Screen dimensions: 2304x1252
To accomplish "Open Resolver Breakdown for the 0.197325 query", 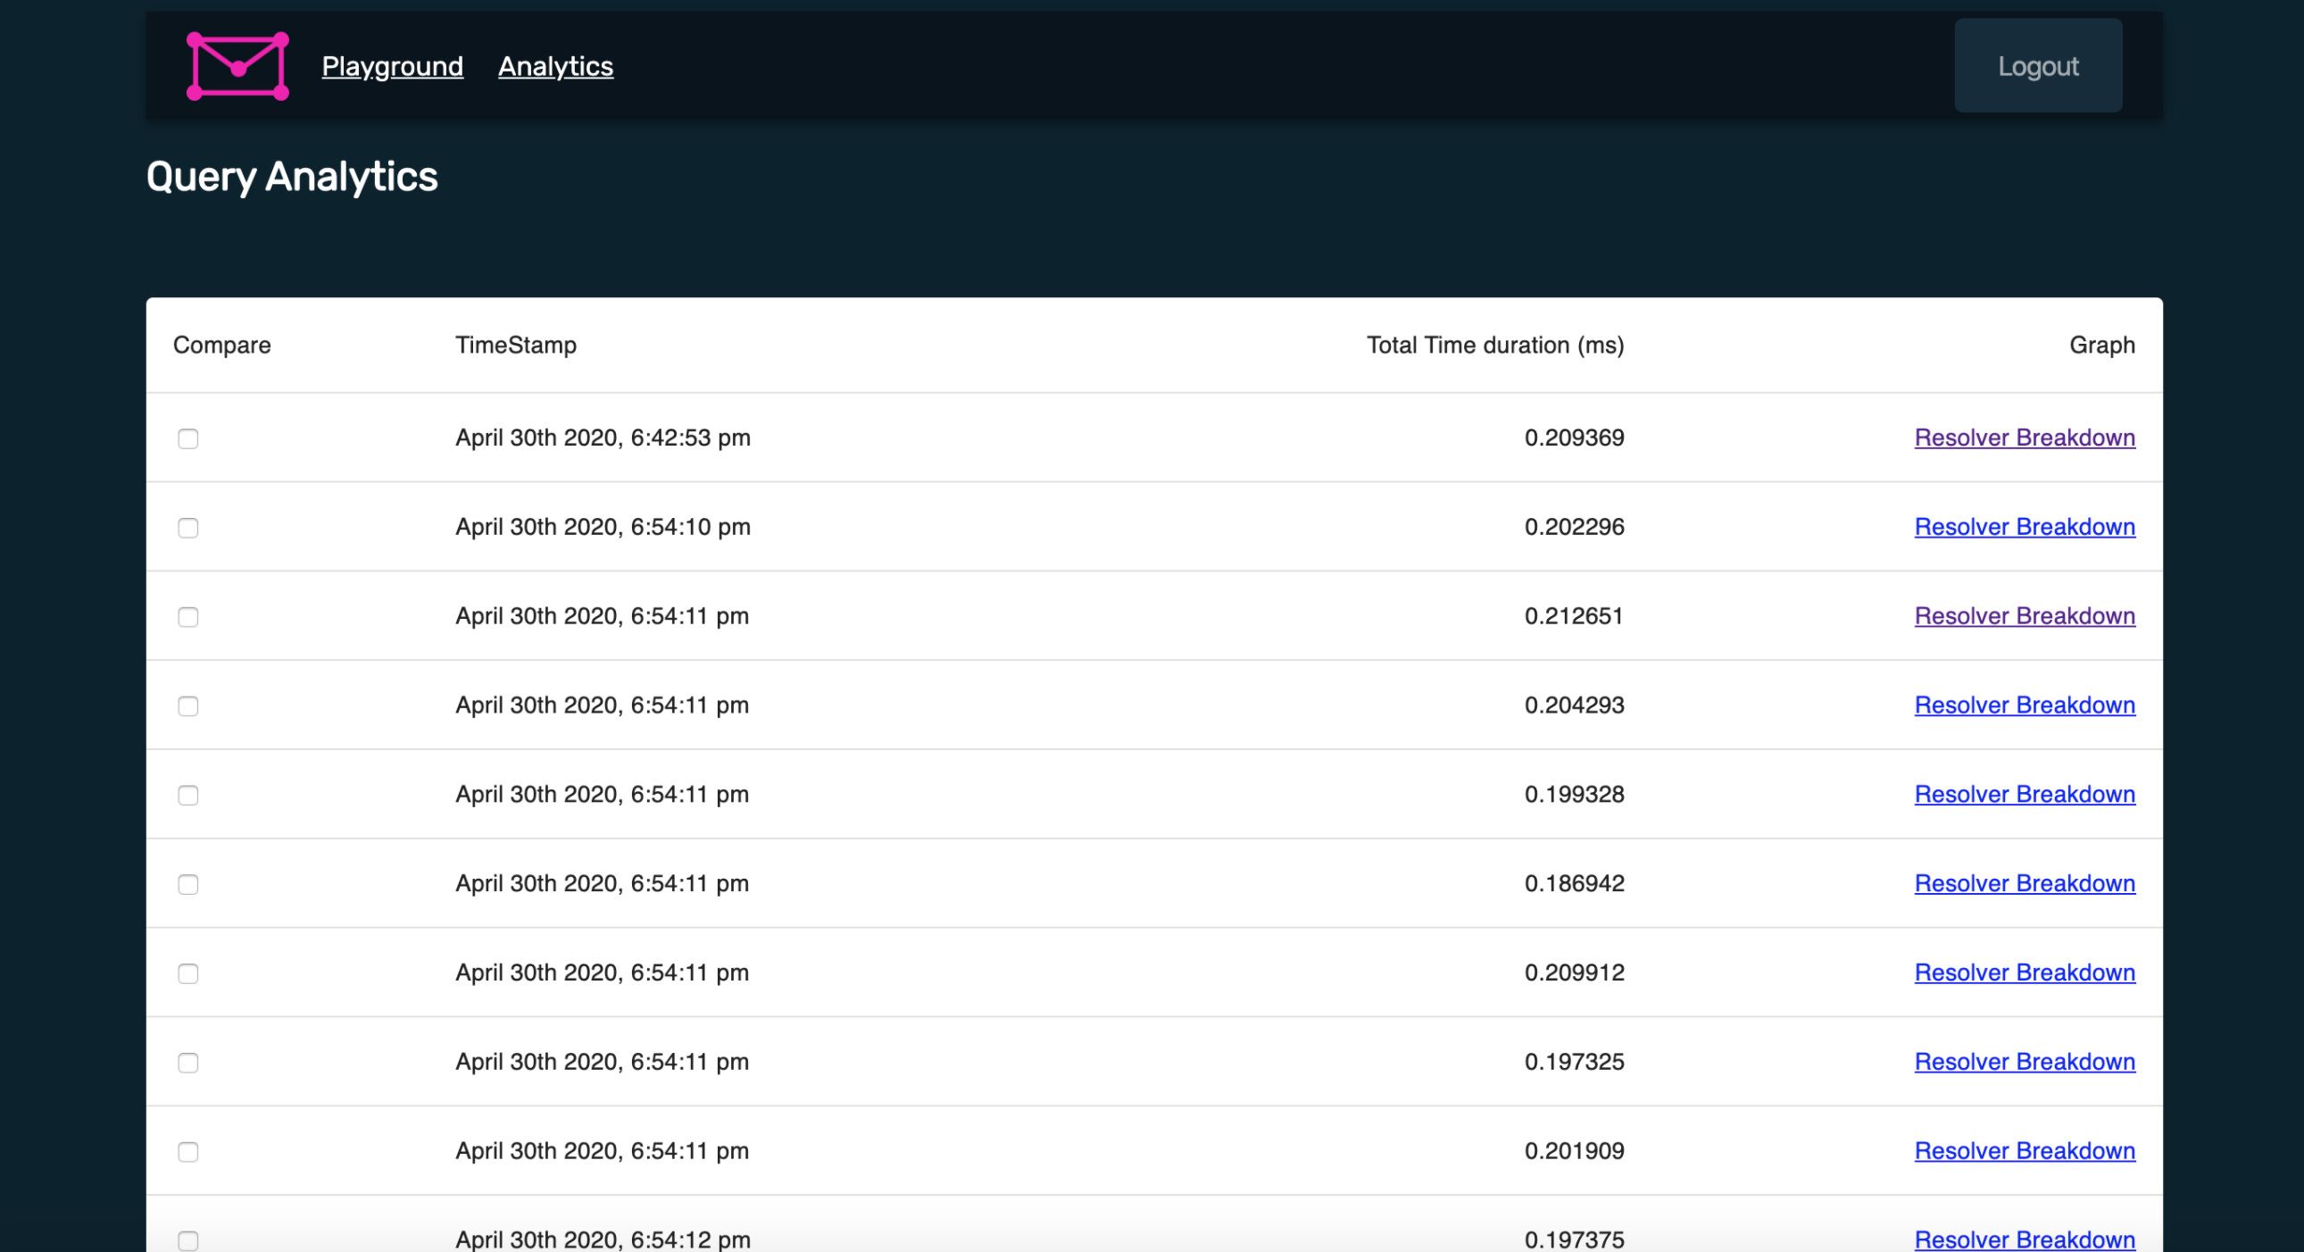I will [x=2024, y=1062].
